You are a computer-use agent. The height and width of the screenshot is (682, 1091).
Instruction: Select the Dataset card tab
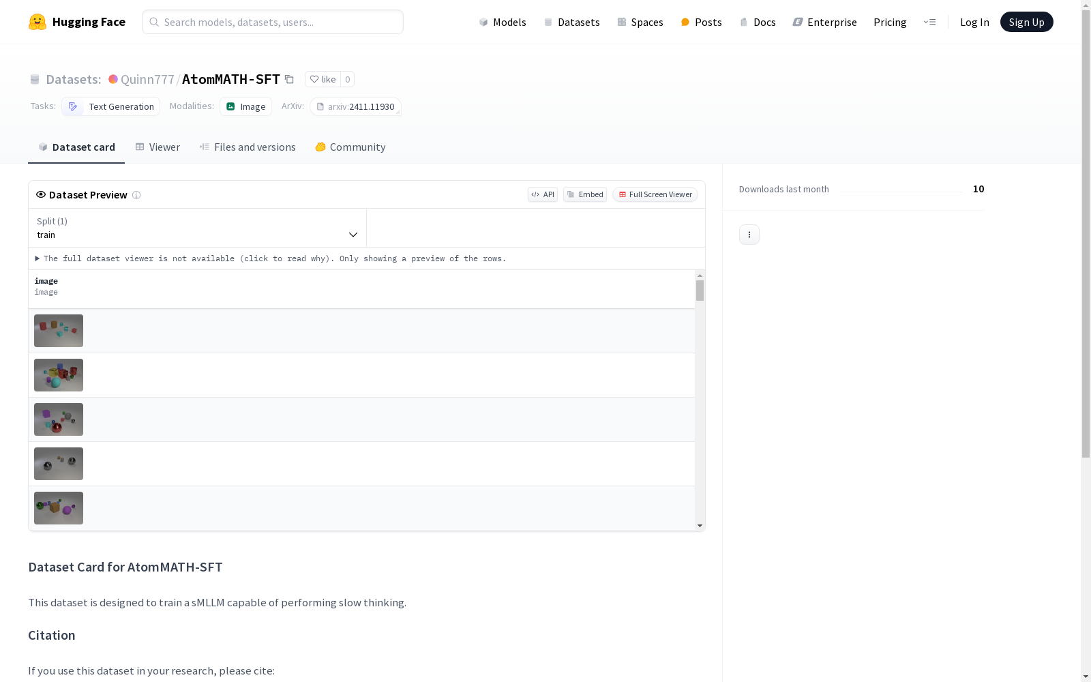[76, 147]
